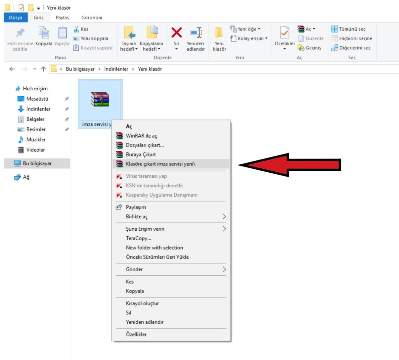399x360 pixels.
Task: Click Tümünü seç to select all
Action: click(x=352, y=29)
